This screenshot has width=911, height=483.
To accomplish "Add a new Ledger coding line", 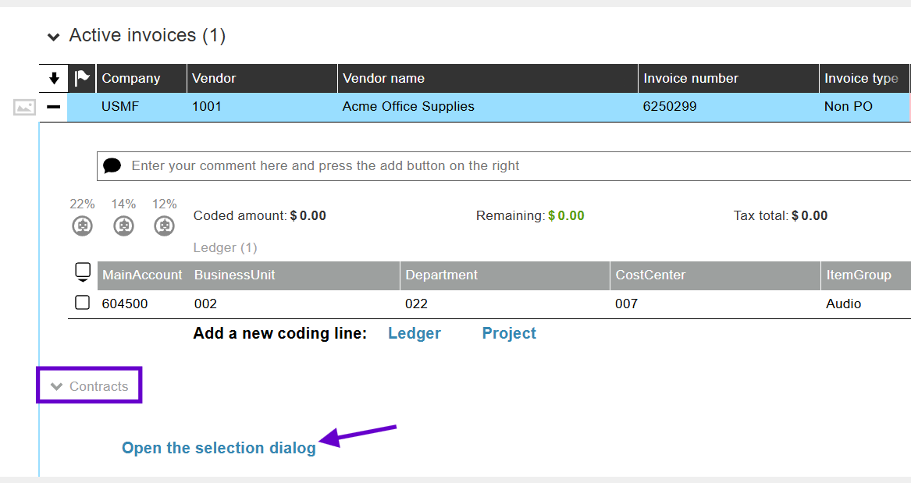I will pos(415,333).
